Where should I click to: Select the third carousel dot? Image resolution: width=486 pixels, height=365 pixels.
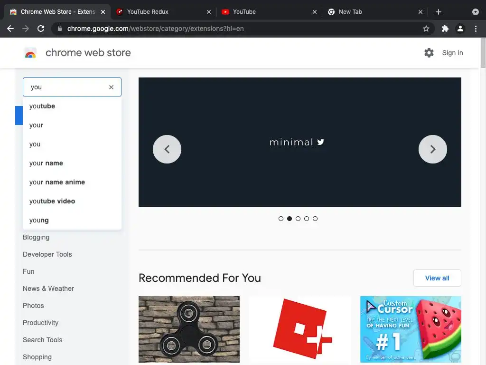pos(298,219)
